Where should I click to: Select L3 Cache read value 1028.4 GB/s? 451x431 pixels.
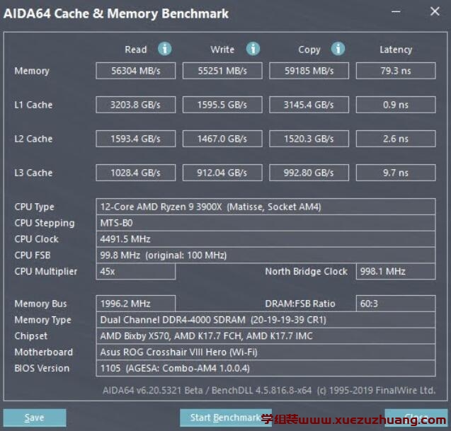(x=136, y=173)
